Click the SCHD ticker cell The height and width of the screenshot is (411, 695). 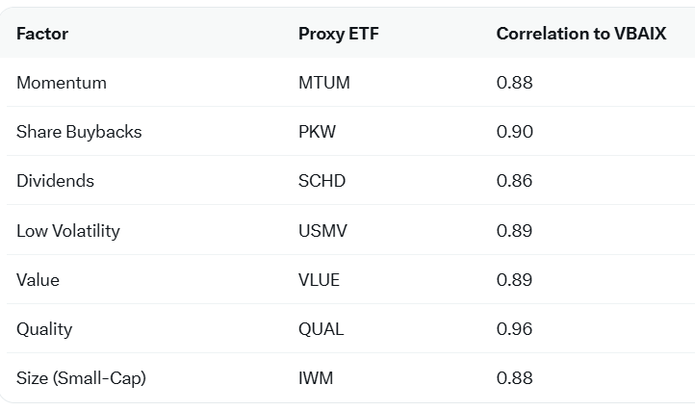(x=322, y=181)
